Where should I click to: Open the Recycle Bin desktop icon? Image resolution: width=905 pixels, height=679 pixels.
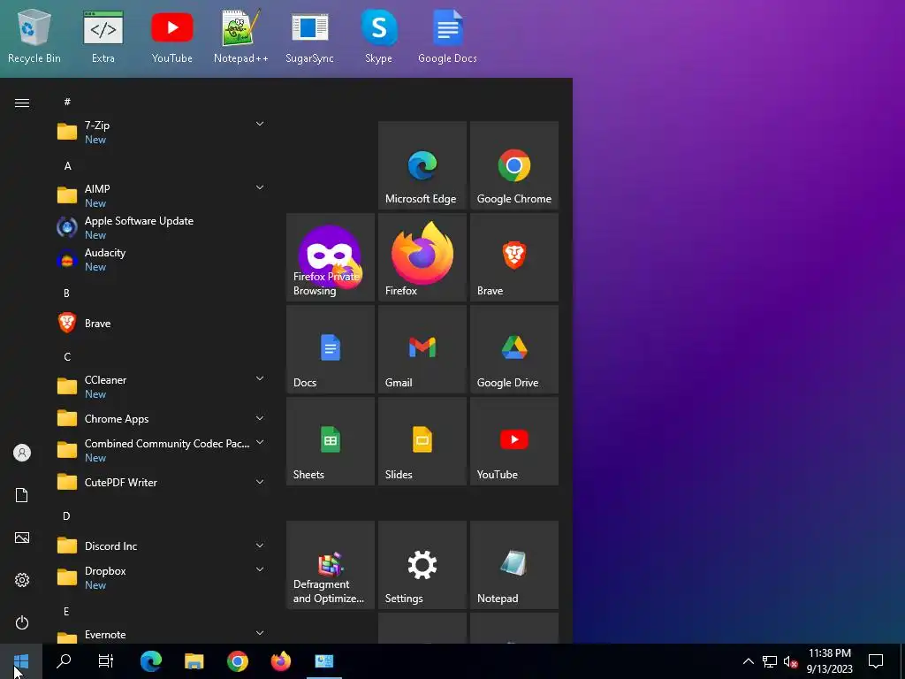coord(34,37)
